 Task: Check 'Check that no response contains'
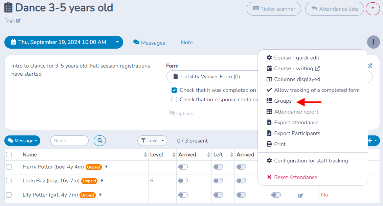click(x=174, y=100)
